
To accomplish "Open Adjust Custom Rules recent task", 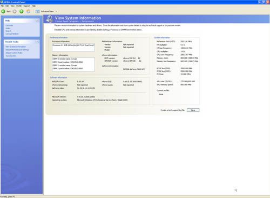I will [14, 53].
